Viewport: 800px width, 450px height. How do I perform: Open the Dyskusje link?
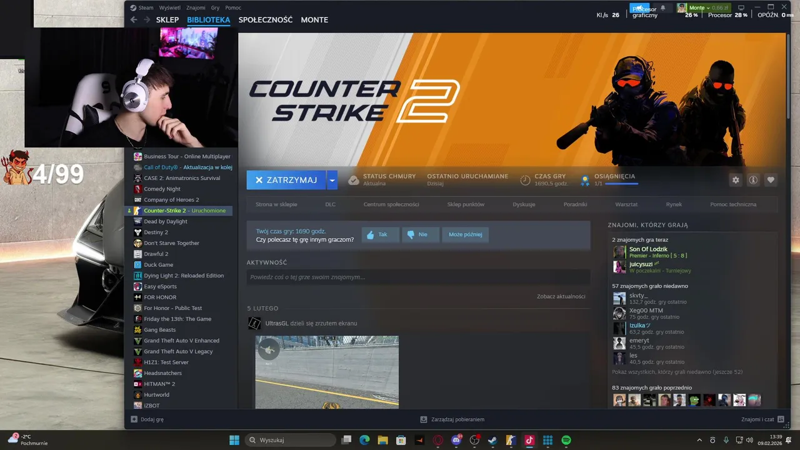coord(524,204)
